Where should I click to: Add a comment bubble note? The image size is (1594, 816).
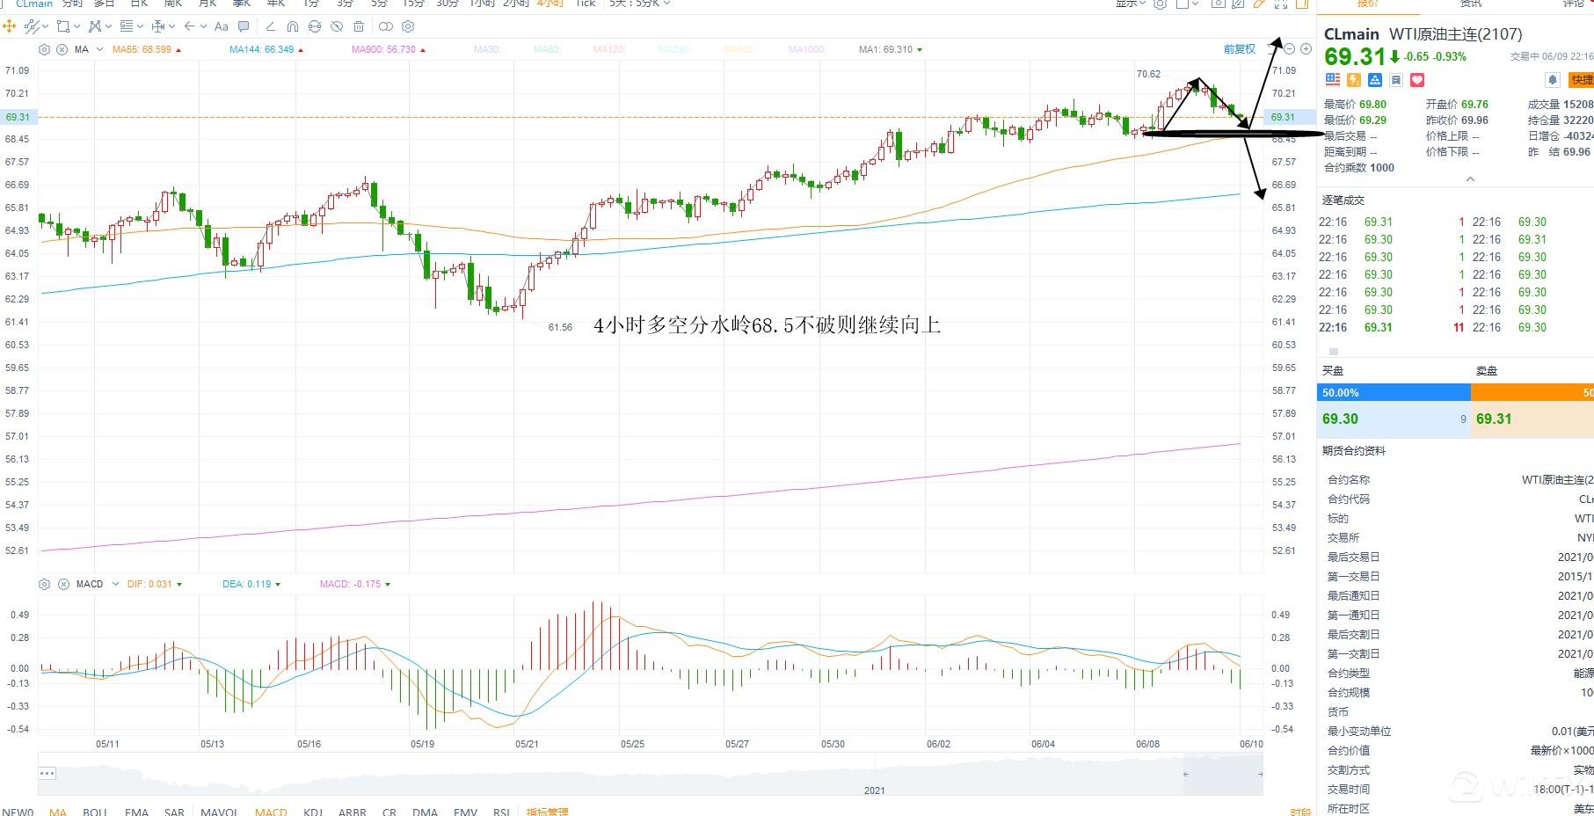coord(244,26)
